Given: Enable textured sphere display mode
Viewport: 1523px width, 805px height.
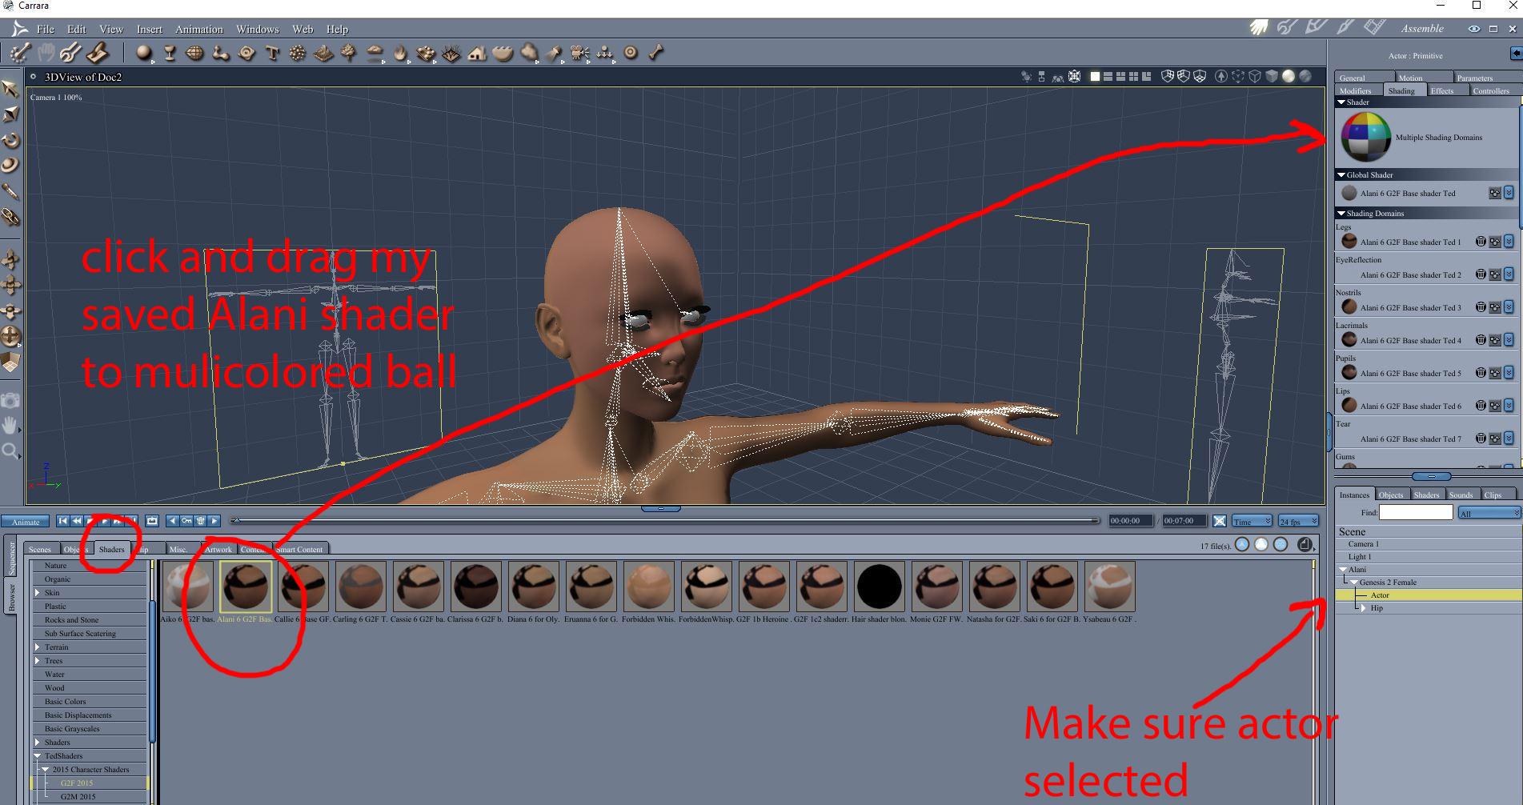Looking at the screenshot, I should (x=1305, y=77).
